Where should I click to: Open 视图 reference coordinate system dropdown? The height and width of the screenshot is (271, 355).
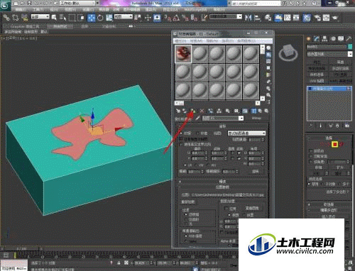[124, 17]
